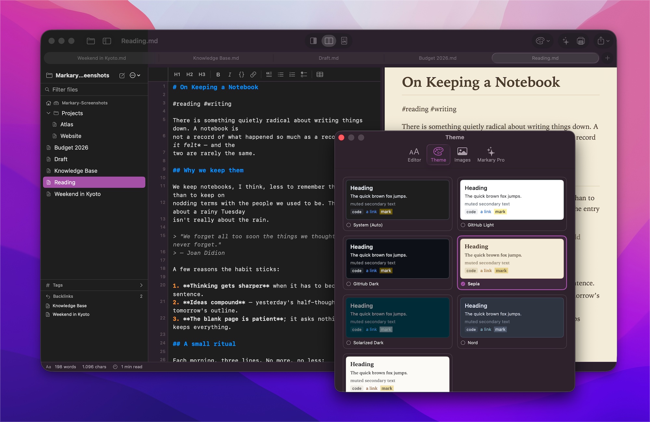This screenshot has height=422, width=650.
Task: Toggle italic formatting
Action: tap(230, 74)
